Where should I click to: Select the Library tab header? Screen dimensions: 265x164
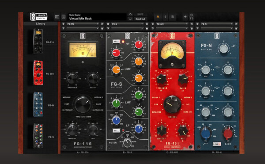pyautogui.click(x=41, y=24)
